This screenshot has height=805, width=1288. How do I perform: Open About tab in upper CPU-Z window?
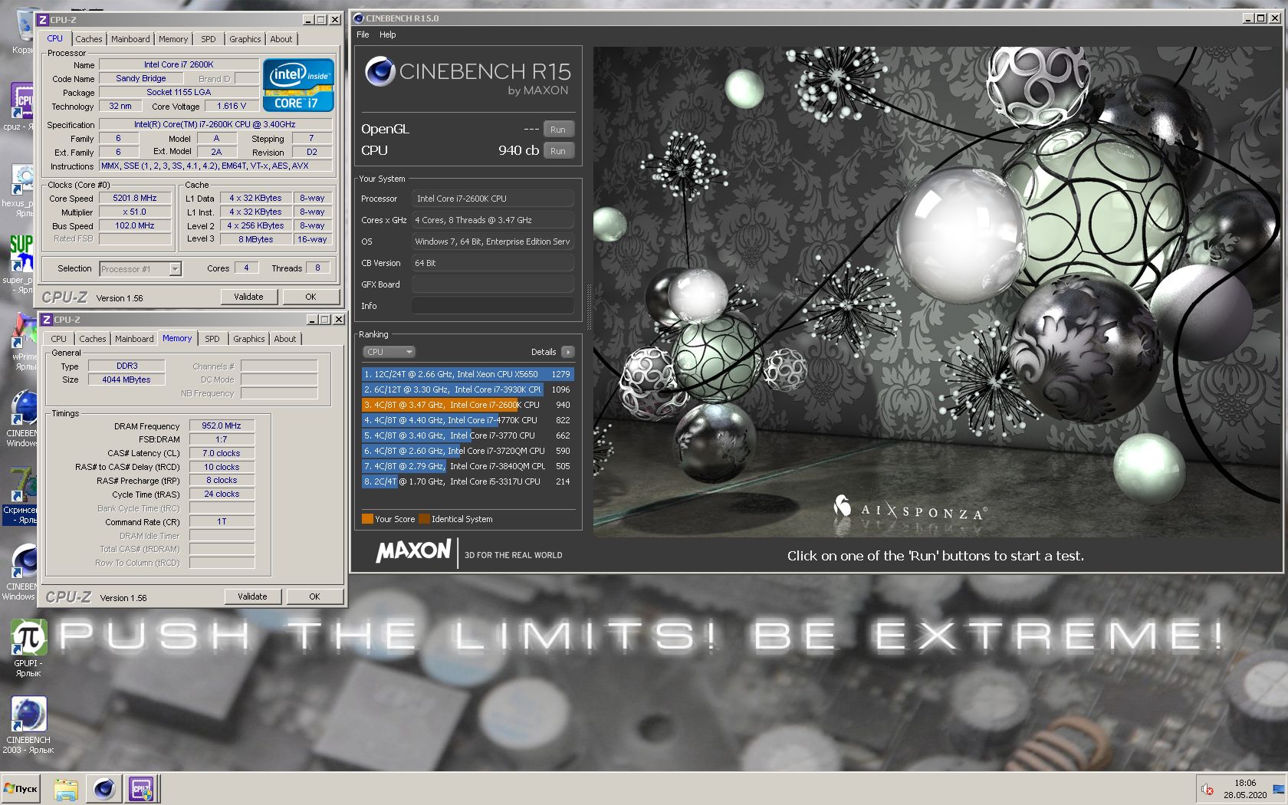pos(281,39)
